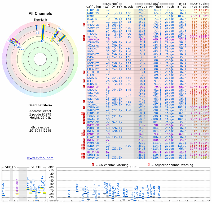Select the KABC-TV callsign
This screenshot has width=212, height=203.
(x=93, y=13)
